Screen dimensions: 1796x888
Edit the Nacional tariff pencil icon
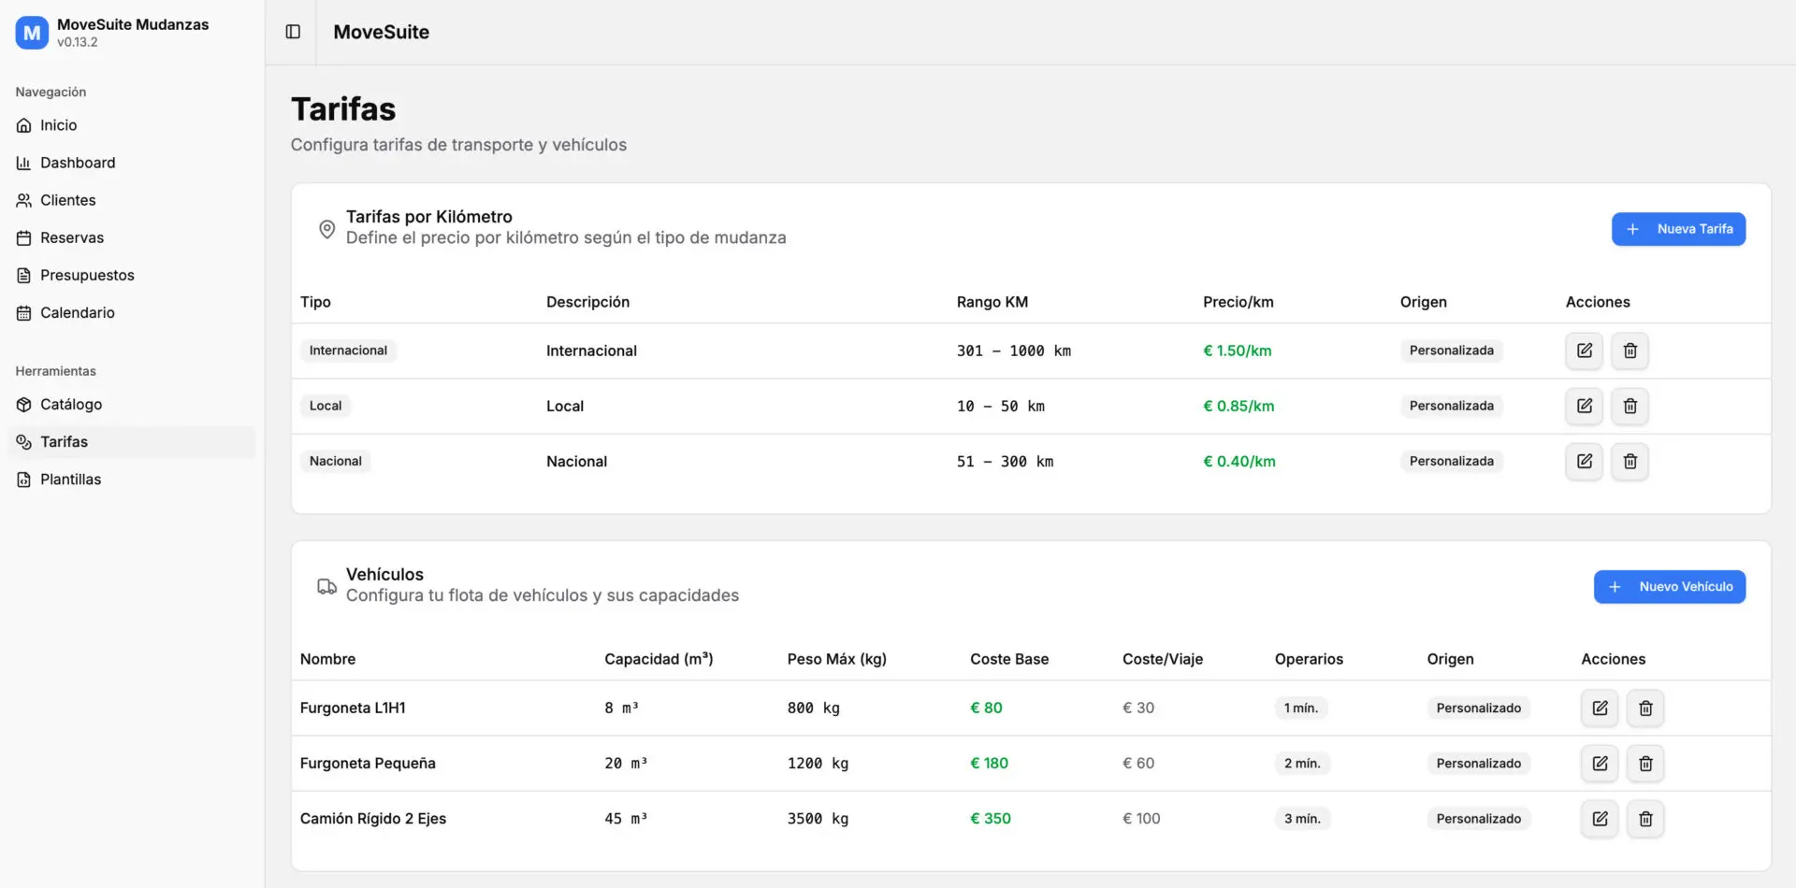point(1584,461)
